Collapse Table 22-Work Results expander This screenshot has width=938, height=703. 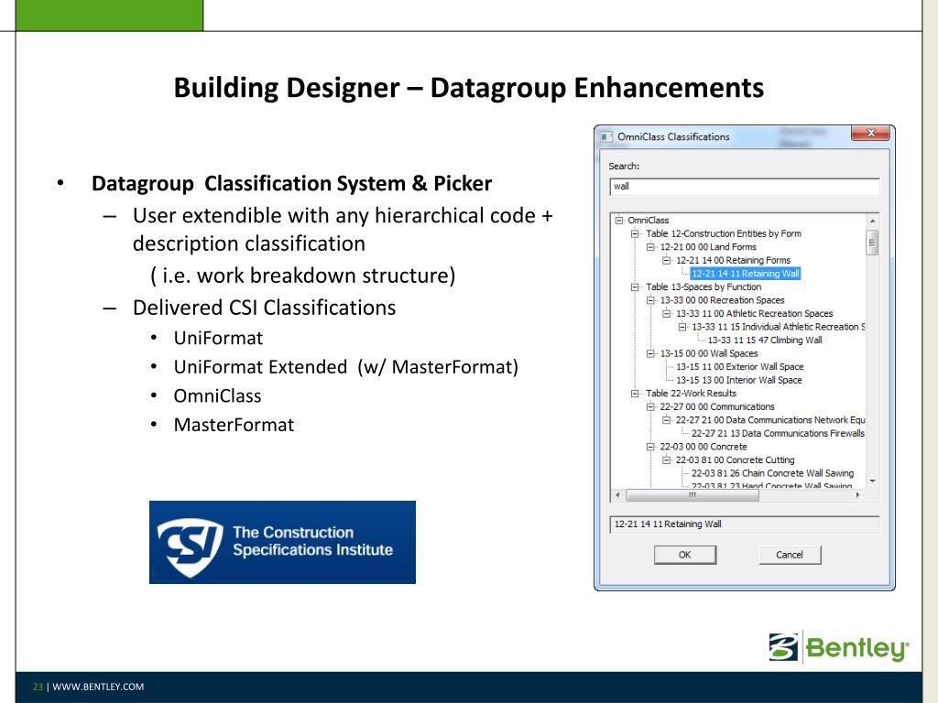pyautogui.click(x=635, y=394)
